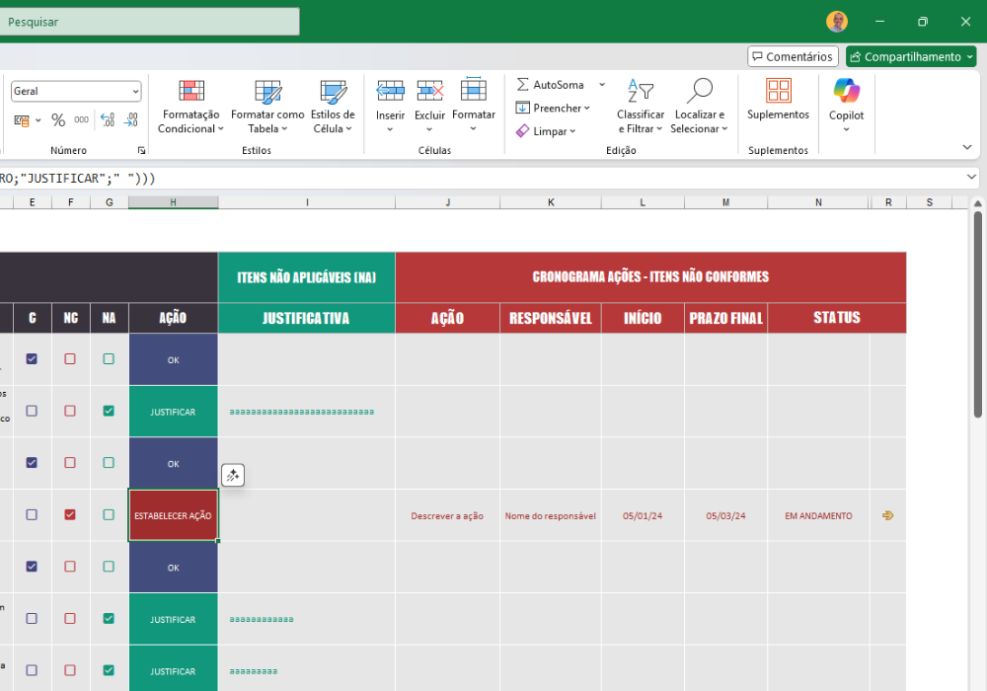987x691 pixels.
Task: Open Localizar e Selecionar tool
Action: coord(699,107)
